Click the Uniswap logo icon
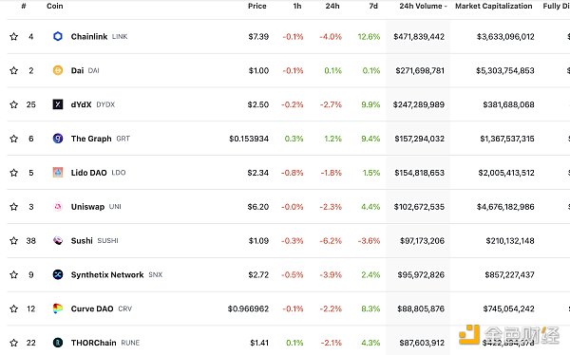Viewport: 570px width, 355px height. click(58, 206)
